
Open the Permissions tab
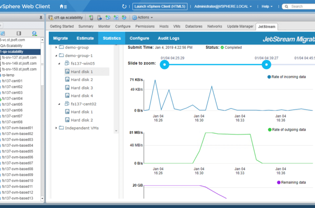coord(145,26)
